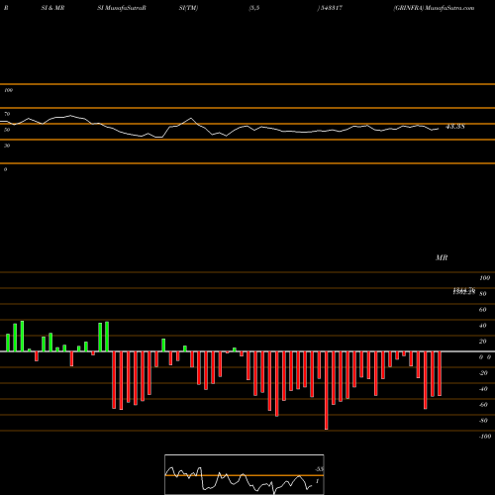Viewport: 495px width, 495px height.
Task: Click the ')543317' code in the header
Action: coord(330,8)
